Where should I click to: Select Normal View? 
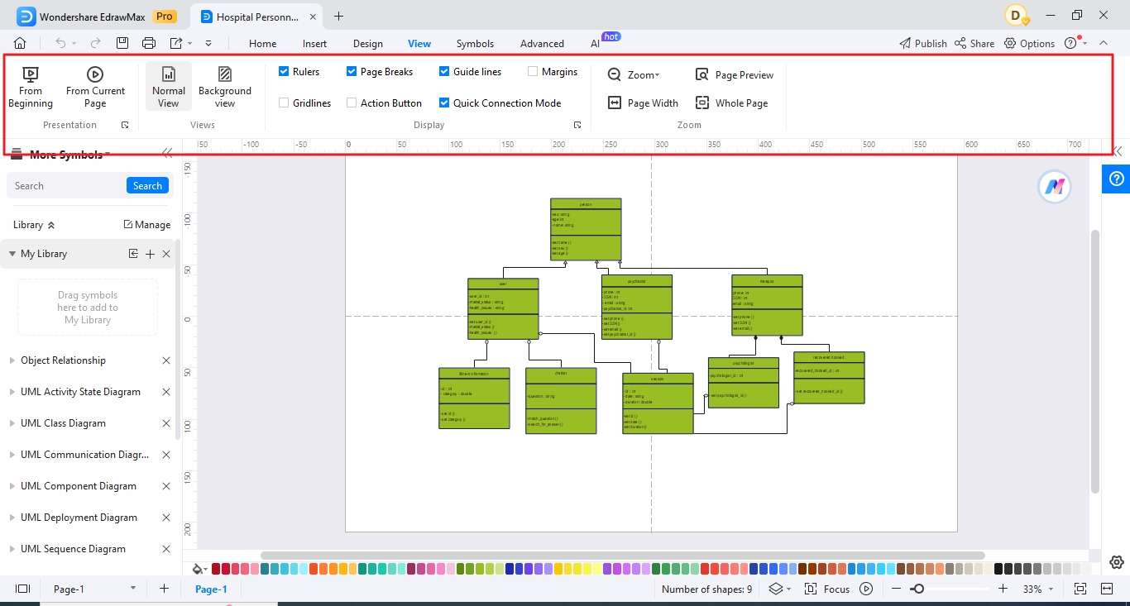(169, 87)
